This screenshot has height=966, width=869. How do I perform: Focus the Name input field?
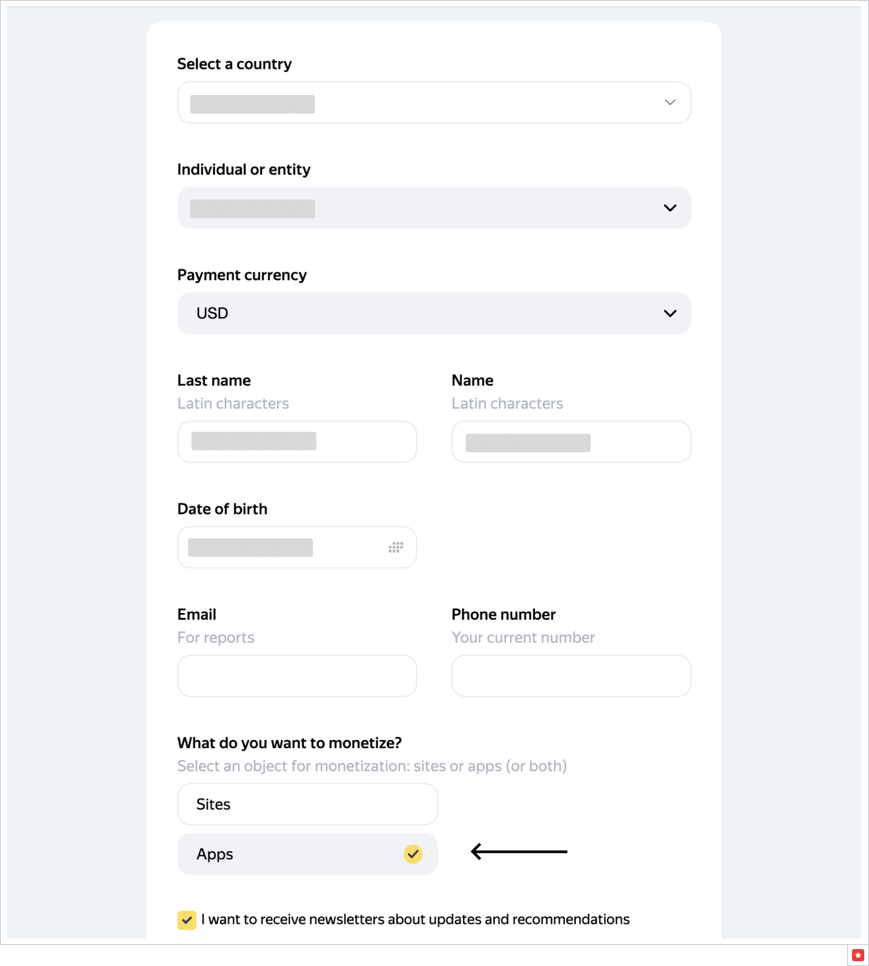coord(571,442)
